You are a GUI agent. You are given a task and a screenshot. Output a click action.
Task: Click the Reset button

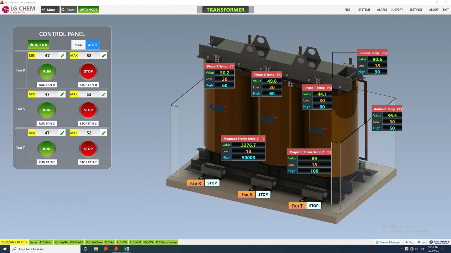(x=68, y=10)
